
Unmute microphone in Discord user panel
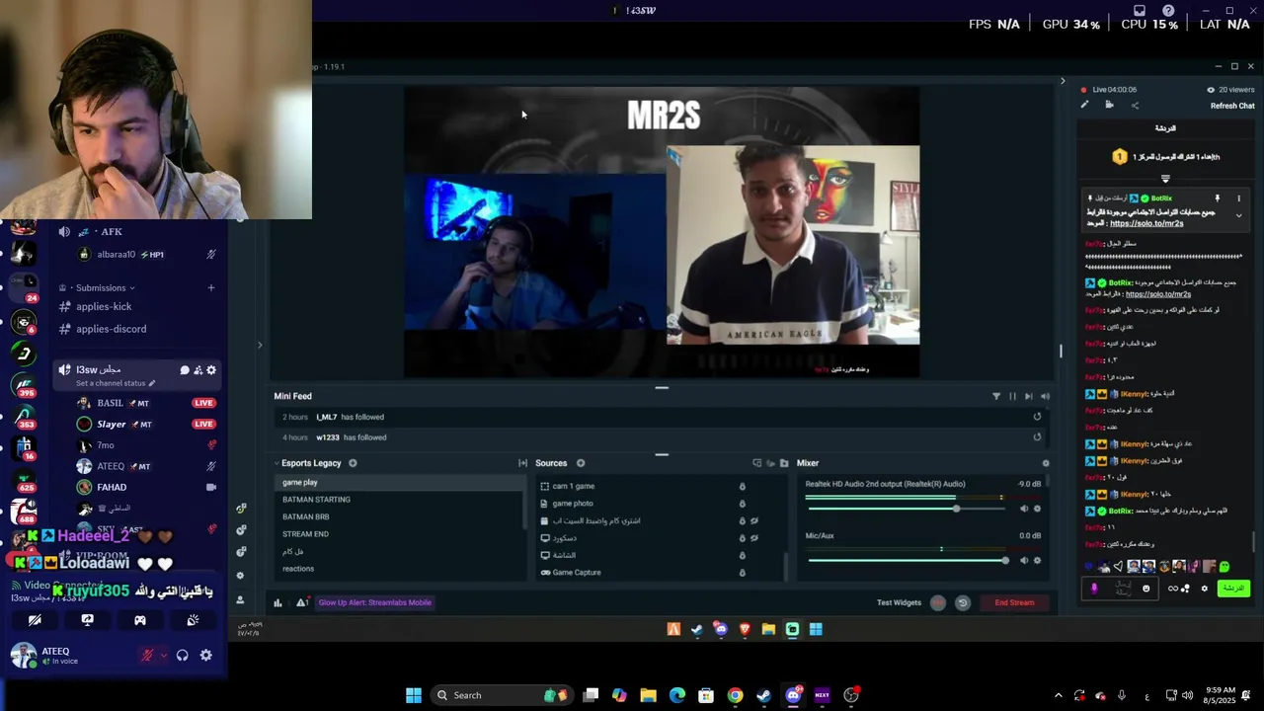[147, 655]
